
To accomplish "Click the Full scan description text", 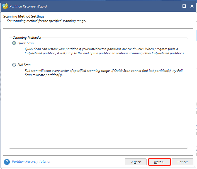I will [104, 73].
